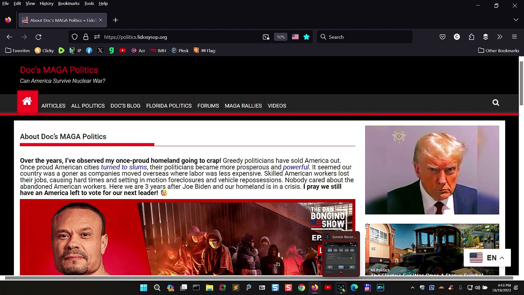
Task: Open the Favorites bookmarks folder
Action: [x=18, y=50]
